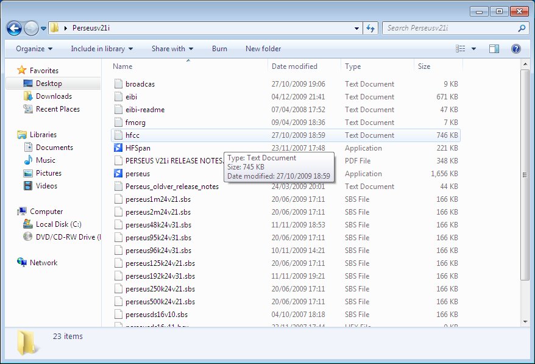535x364 pixels.
Task: Click the perseus250k24v21.sbs file icon
Action: tap(118, 289)
